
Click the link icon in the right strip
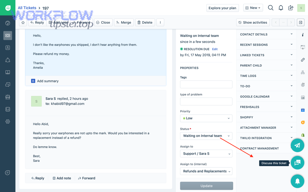point(303,60)
